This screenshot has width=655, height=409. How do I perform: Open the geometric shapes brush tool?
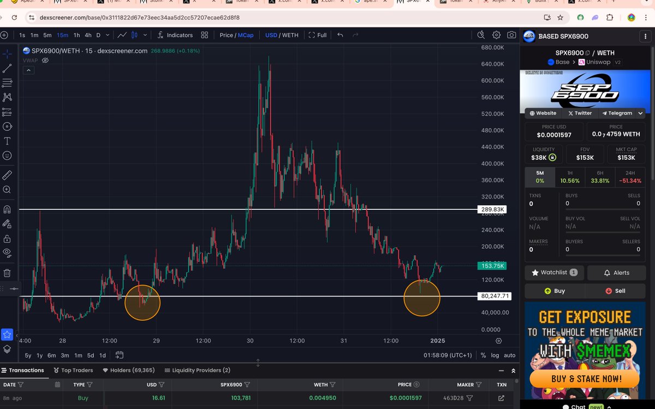point(7,127)
